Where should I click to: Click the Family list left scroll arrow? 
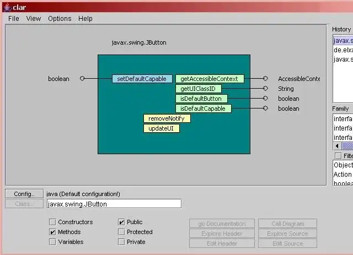pyautogui.click(x=337, y=146)
